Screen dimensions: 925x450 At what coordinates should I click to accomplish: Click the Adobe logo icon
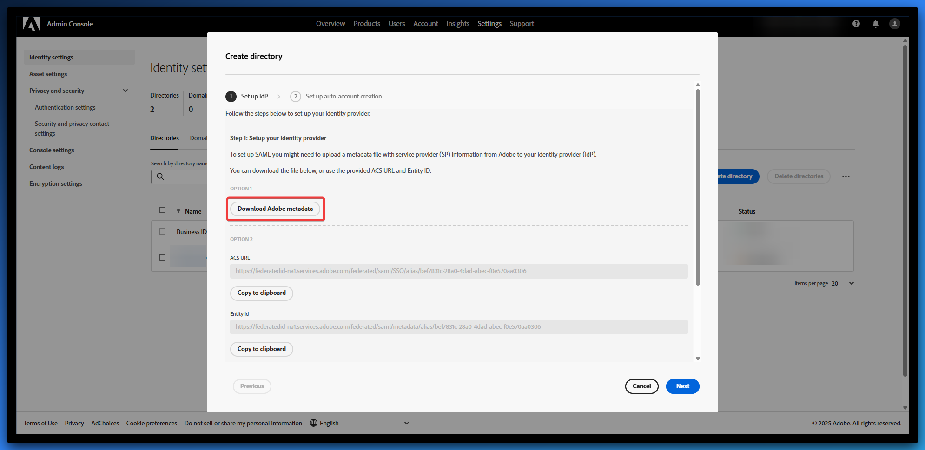tap(31, 24)
